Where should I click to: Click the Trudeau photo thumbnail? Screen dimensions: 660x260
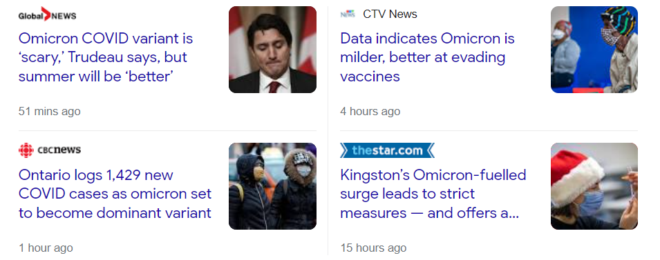point(272,50)
